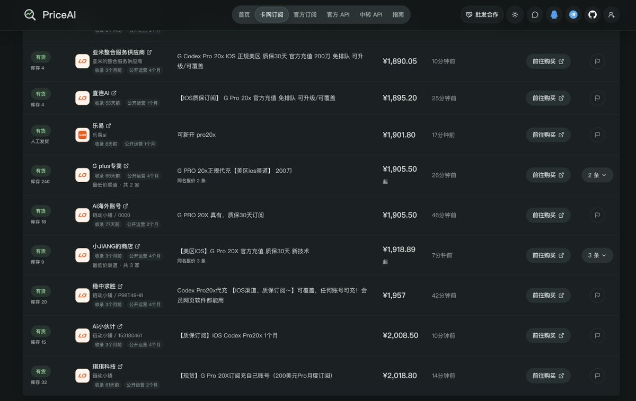Click the 可新开 pro20x description

[x=196, y=135]
